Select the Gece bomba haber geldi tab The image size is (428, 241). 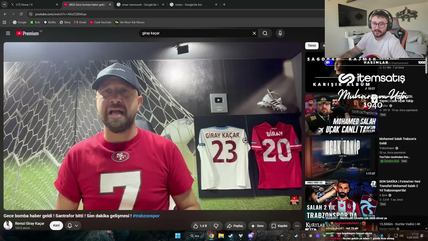[x=87, y=5]
